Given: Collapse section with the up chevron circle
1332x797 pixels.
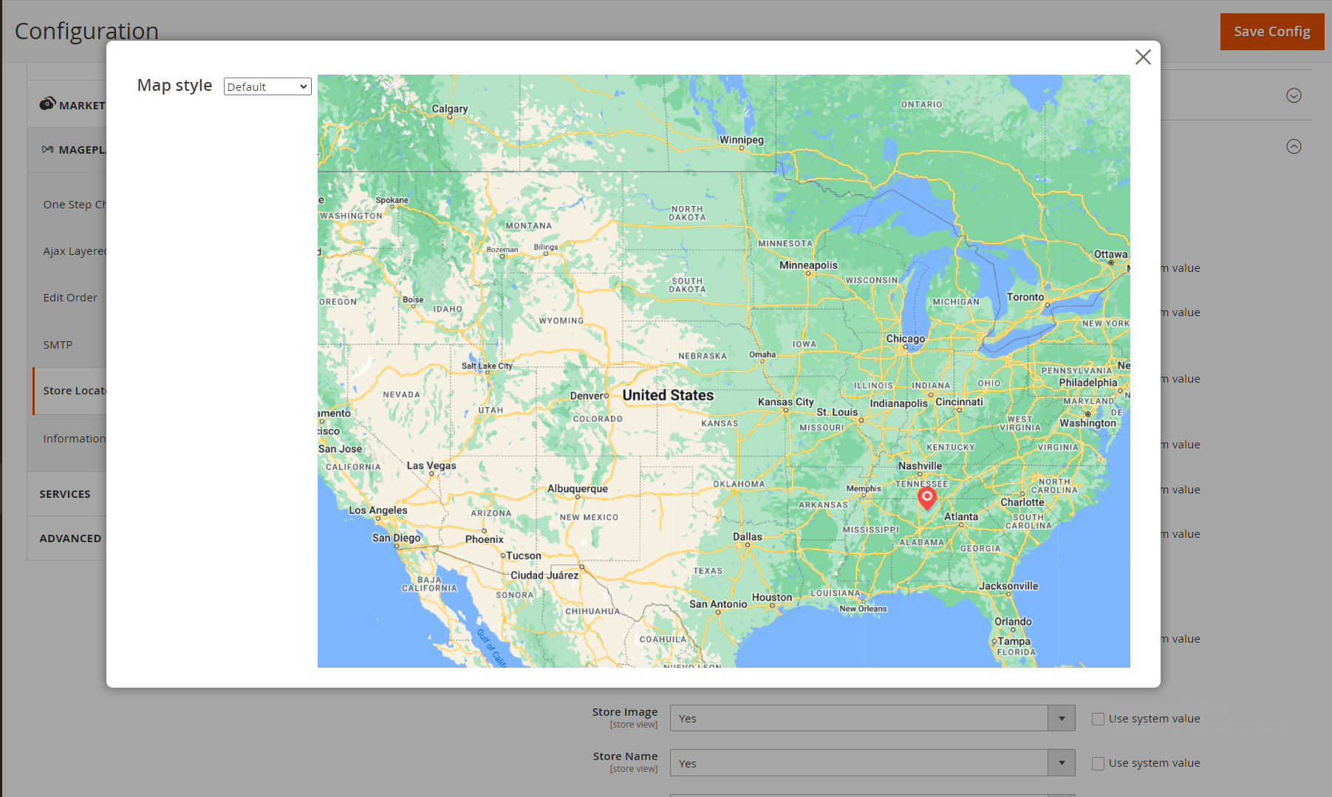Looking at the screenshot, I should (1294, 147).
